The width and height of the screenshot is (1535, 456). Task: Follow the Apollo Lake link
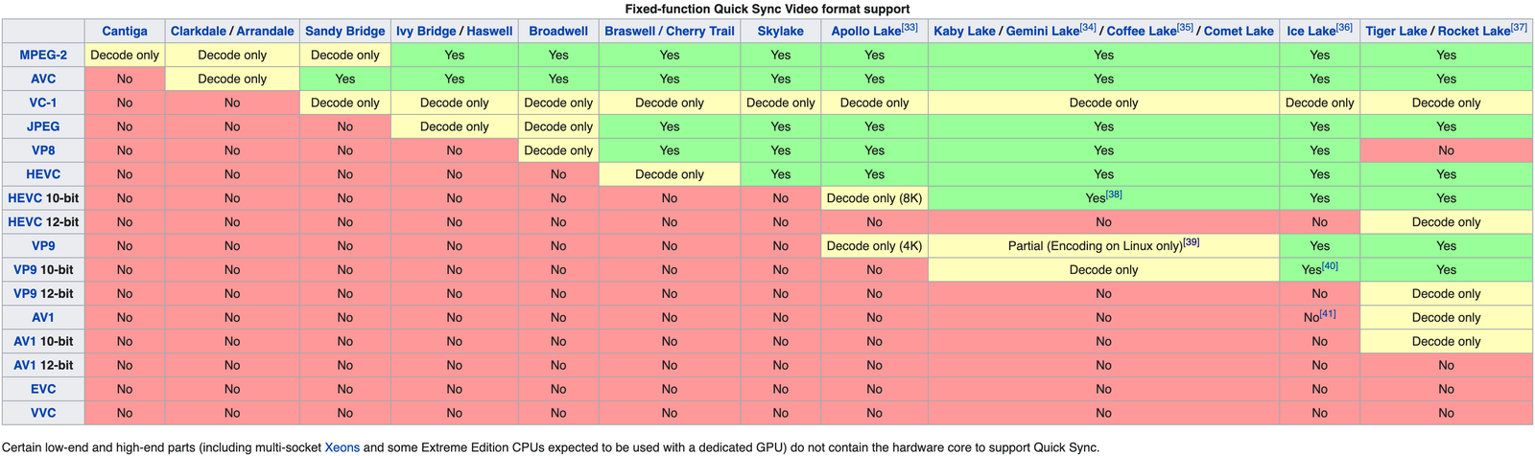pyautogui.click(x=865, y=32)
